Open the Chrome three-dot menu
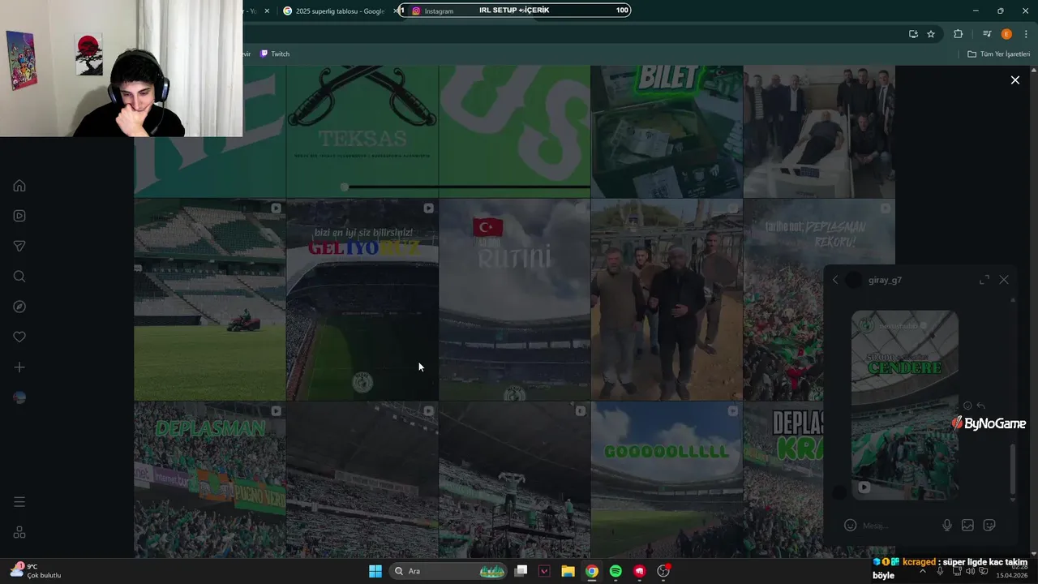Viewport: 1038px width, 584px height. (1026, 34)
